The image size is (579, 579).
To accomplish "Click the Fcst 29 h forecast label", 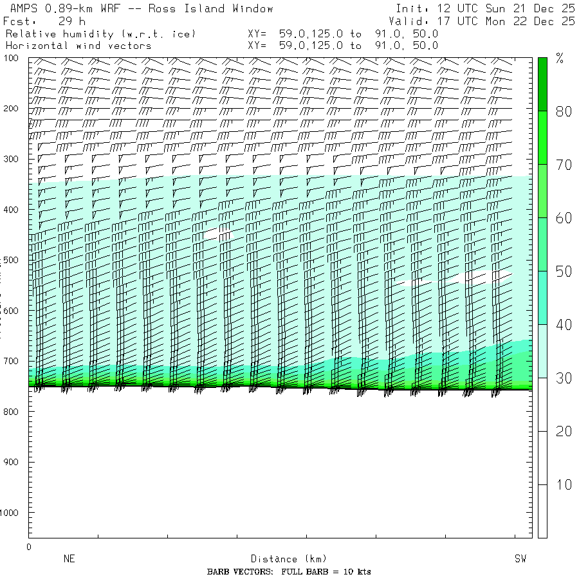I will (44, 21).
